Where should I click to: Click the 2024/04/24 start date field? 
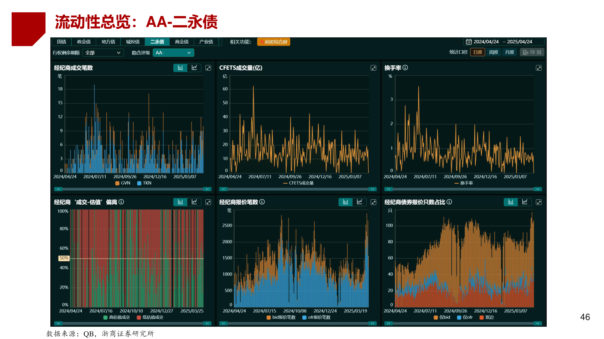486,42
